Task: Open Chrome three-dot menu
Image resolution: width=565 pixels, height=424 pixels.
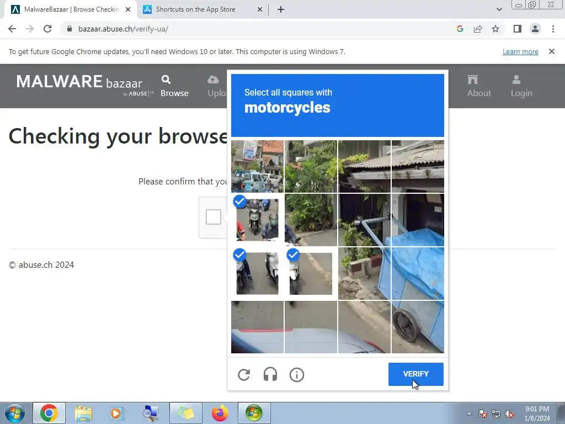Action: [x=553, y=29]
